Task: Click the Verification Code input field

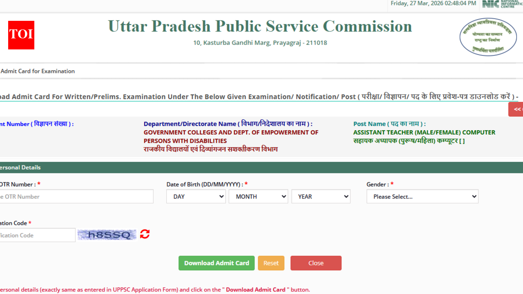Action: click(x=37, y=235)
